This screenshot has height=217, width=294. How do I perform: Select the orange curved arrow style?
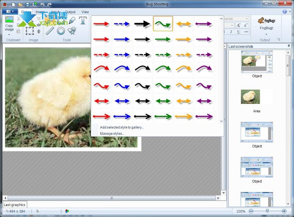(183, 68)
